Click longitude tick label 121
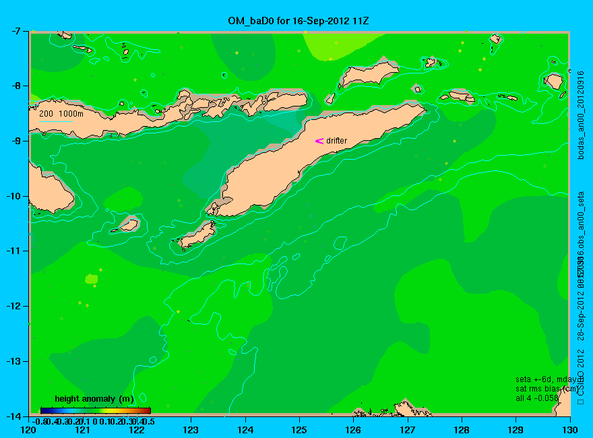This screenshot has width=593, height=438. click(x=83, y=430)
